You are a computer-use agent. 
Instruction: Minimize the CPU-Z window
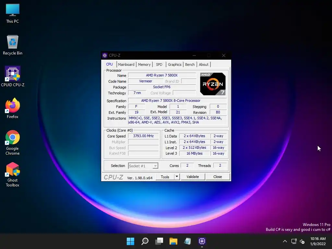point(194,55)
